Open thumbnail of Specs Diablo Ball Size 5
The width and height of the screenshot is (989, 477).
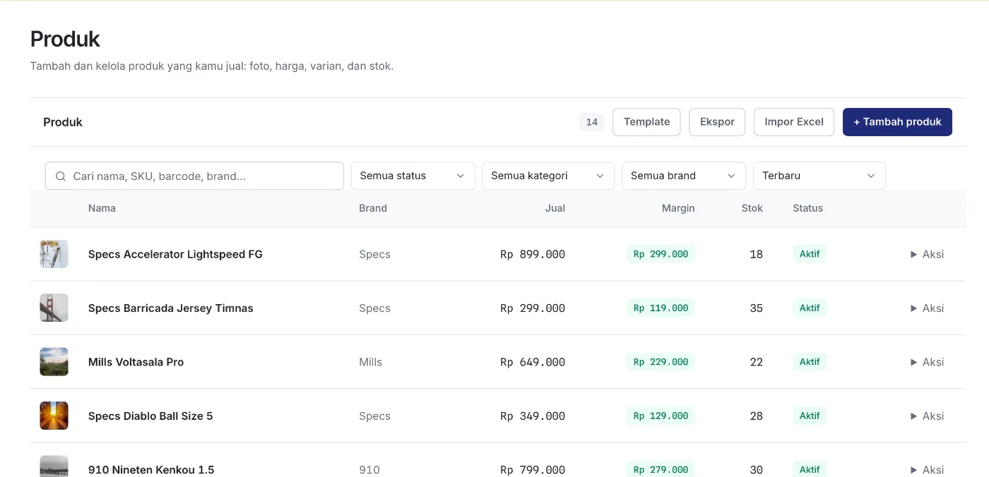tap(54, 416)
